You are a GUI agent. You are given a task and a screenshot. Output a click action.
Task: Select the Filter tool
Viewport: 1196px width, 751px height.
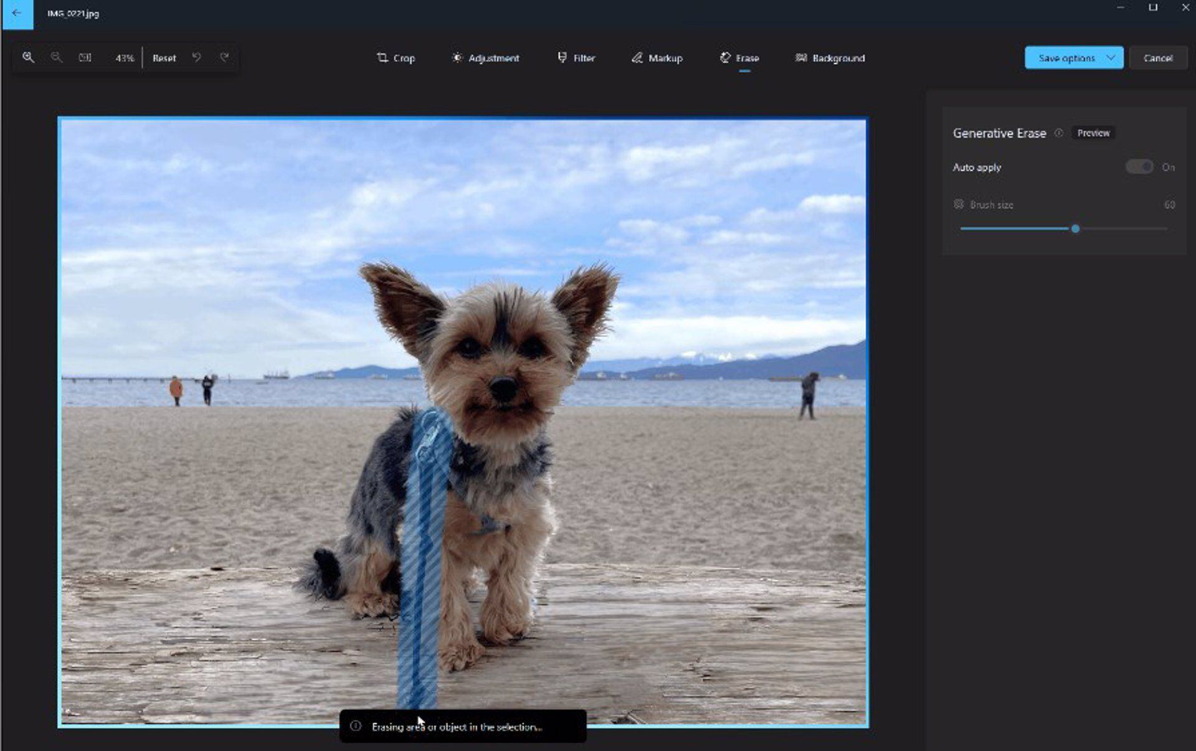click(576, 57)
